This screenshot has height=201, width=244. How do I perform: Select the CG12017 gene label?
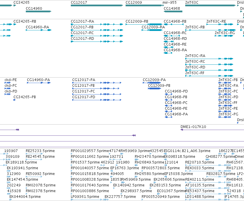pyautogui.click(x=79, y=3)
